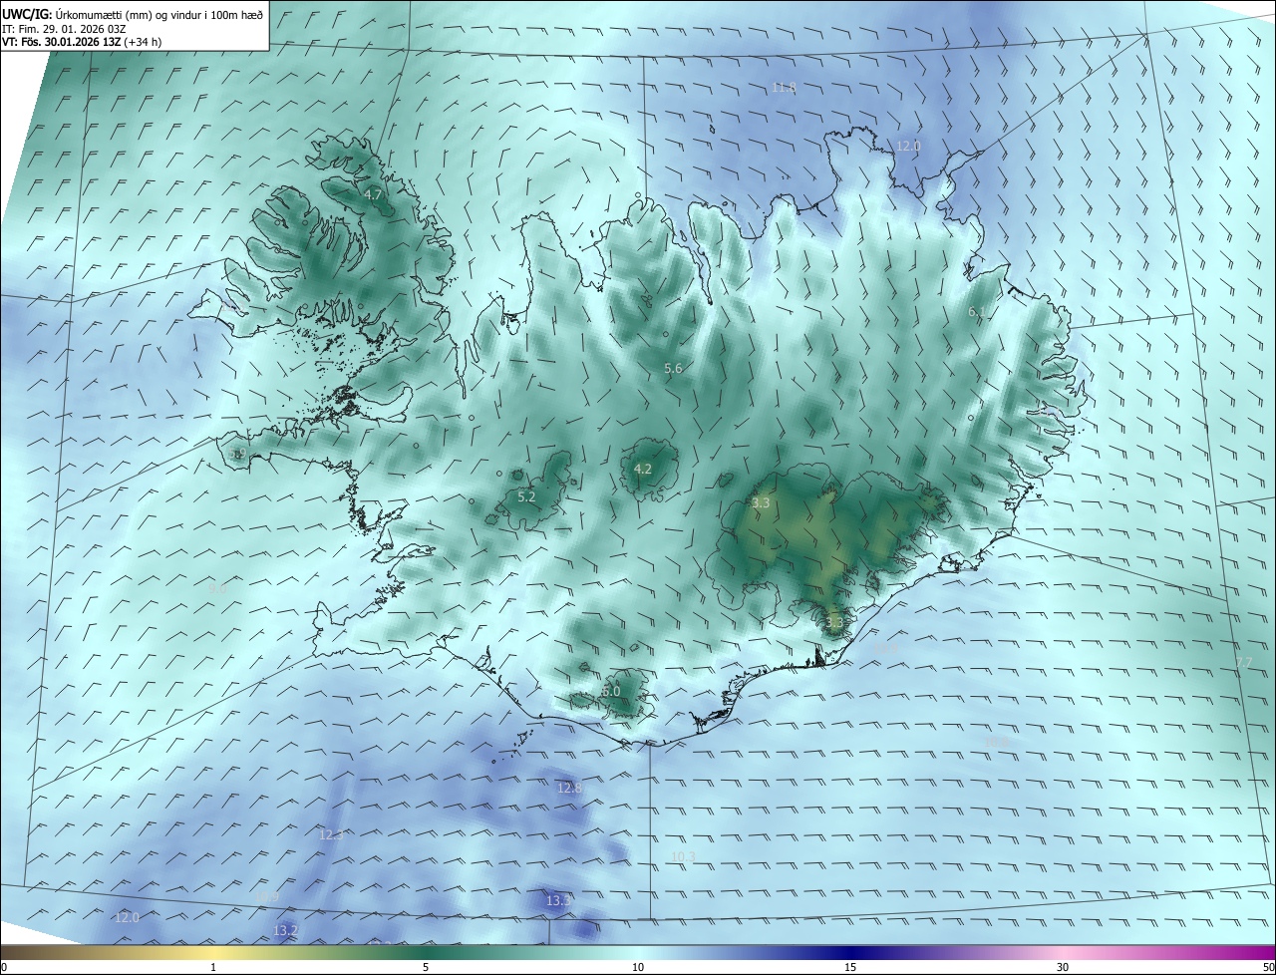Click the 4.2 value on the central glacier
The width and height of the screenshot is (1276, 975).
[x=643, y=469]
